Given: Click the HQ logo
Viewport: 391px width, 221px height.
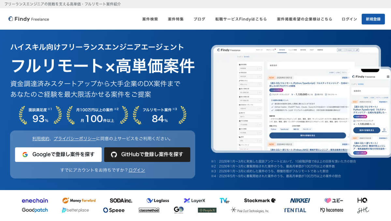Looking at the screenshot, I should 362,200.
